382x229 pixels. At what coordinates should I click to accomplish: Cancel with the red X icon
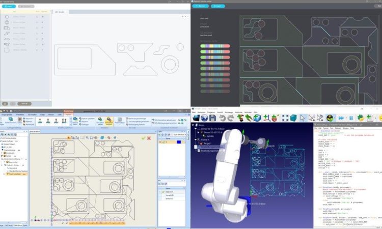[x=149, y=137]
